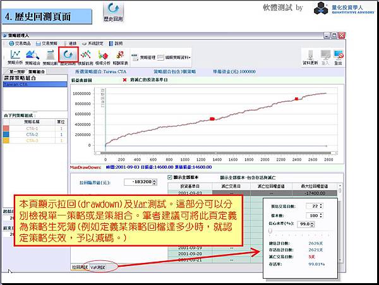Click the 單位 column header

pyautogui.click(x=61, y=122)
